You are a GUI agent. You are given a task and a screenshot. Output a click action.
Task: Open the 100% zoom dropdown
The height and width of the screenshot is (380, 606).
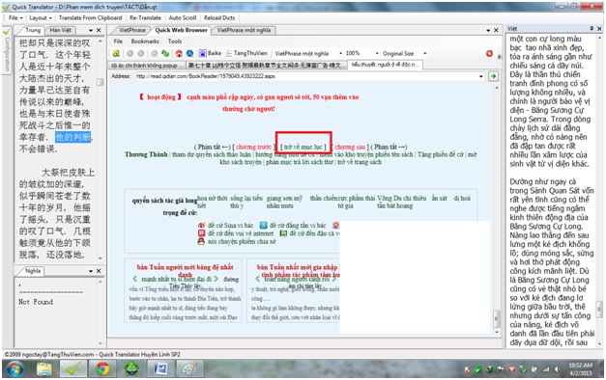pos(377,53)
